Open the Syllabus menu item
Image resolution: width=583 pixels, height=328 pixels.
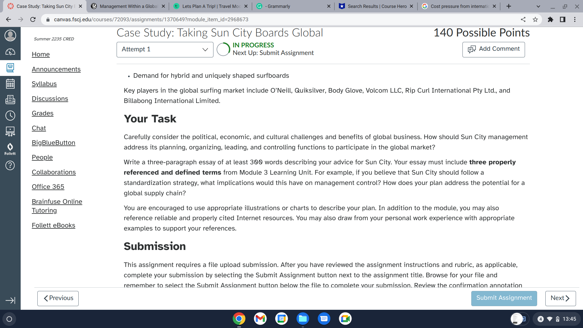pyautogui.click(x=44, y=84)
